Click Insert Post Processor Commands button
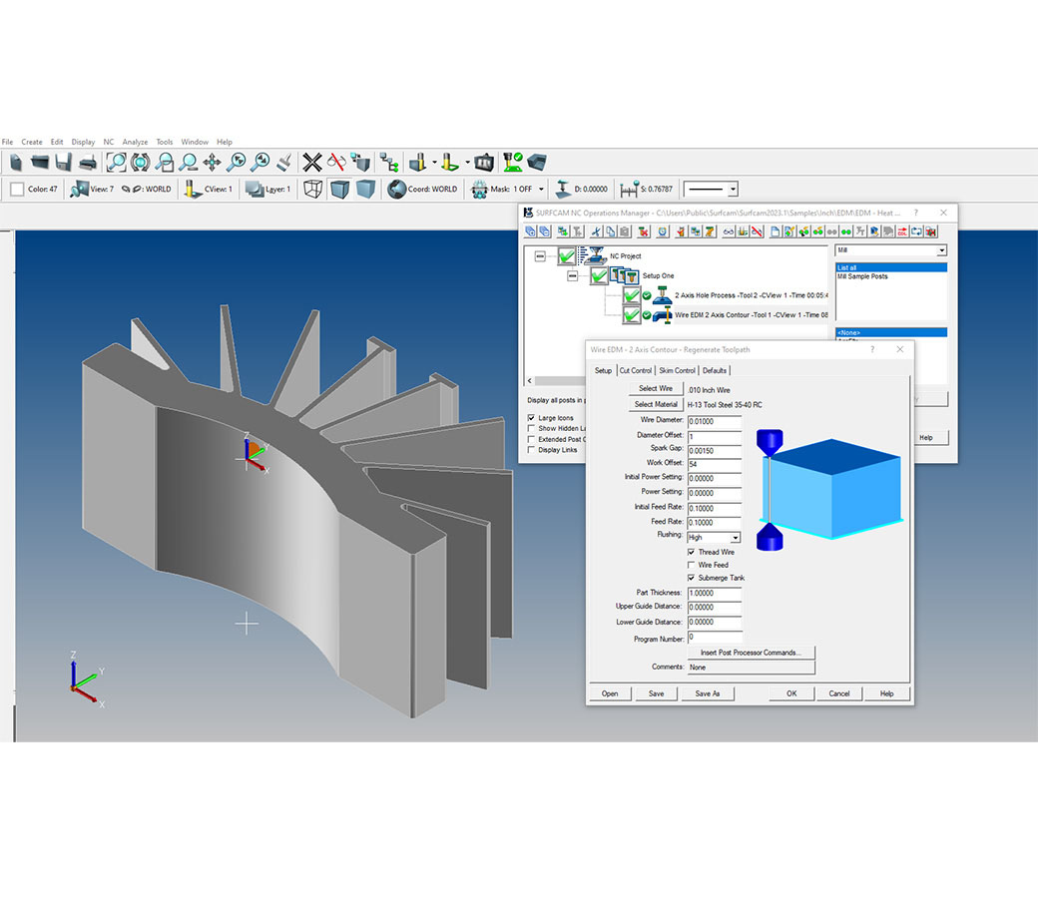Screen dimensions: 1038x898 [x=751, y=653]
